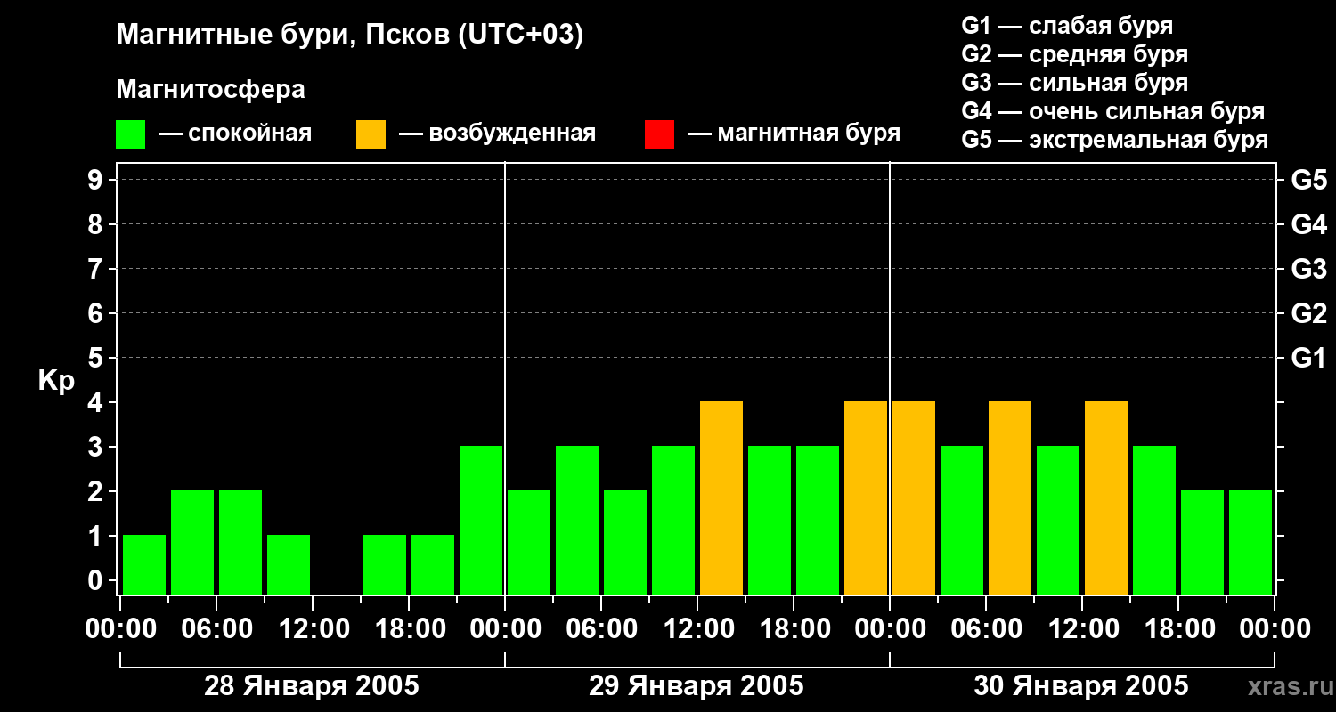Click the 06:00 tick label of 29 January
The width and height of the screenshot is (1336, 712).
(601, 629)
